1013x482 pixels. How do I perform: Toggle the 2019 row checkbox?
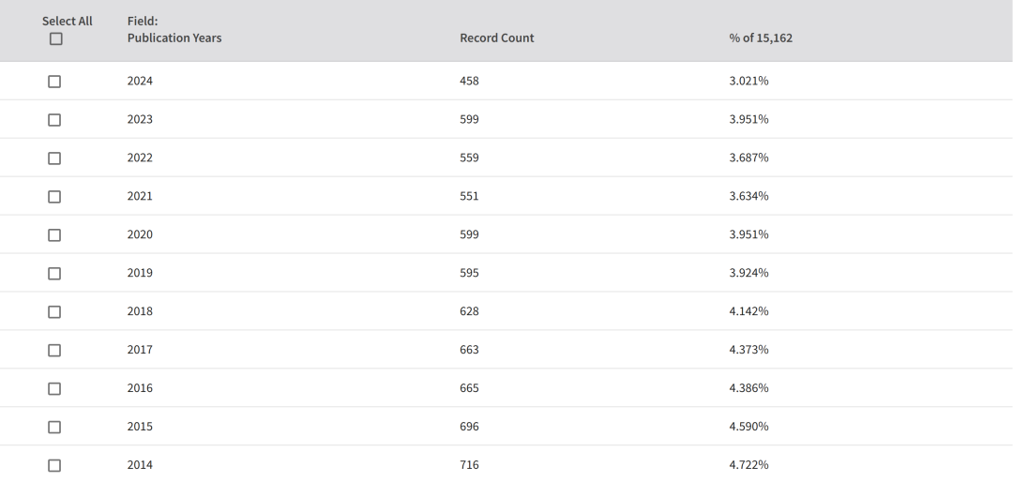pos(54,274)
